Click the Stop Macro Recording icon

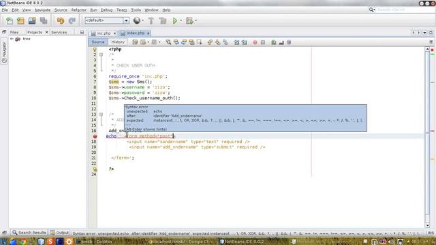click(x=263, y=42)
